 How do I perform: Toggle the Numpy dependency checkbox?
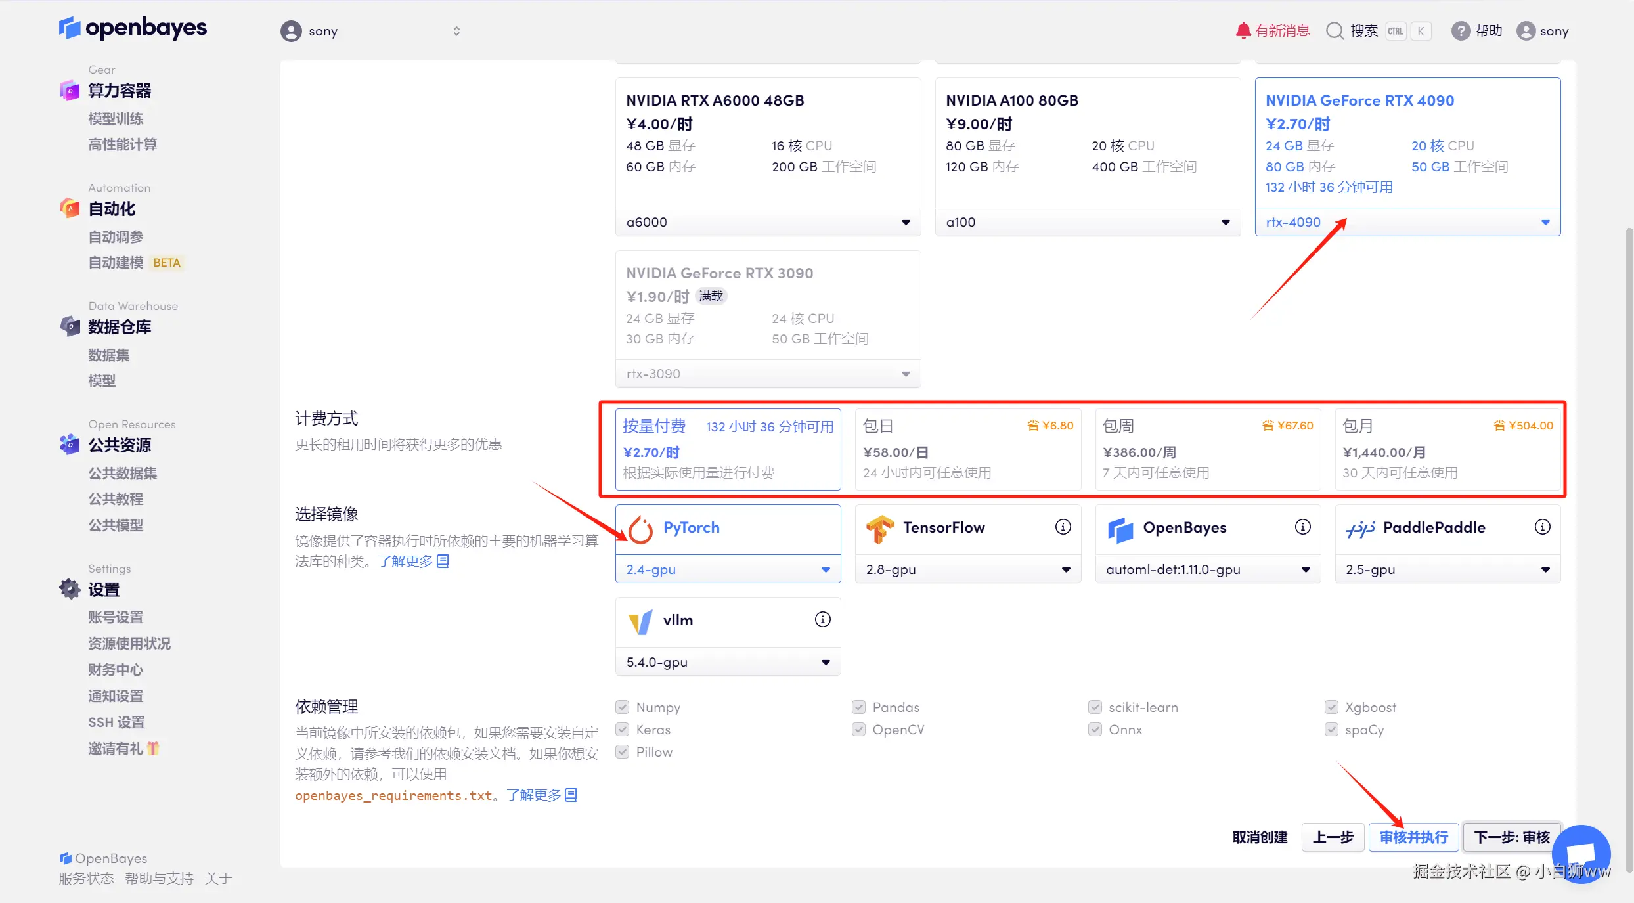click(x=623, y=707)
